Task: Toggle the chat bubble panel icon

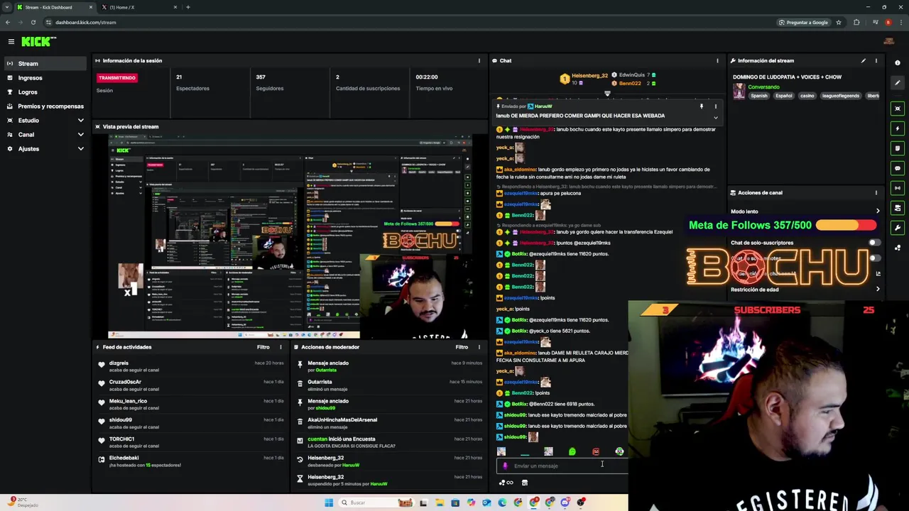Action: (x=898, y=168)
